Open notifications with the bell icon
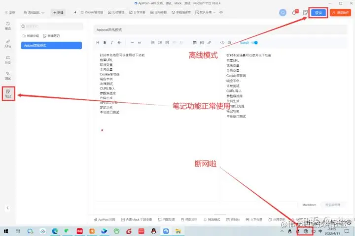The height and width of the screenshot is (236, 355). (294, 13)
